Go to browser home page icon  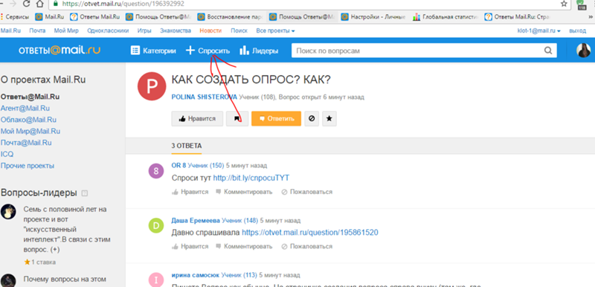(39, 4)
